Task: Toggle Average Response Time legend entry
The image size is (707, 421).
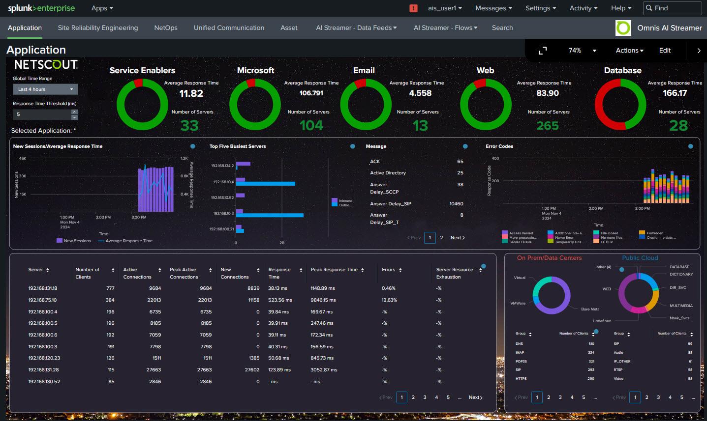Action: pyautogui.click(x=125, y=241)
